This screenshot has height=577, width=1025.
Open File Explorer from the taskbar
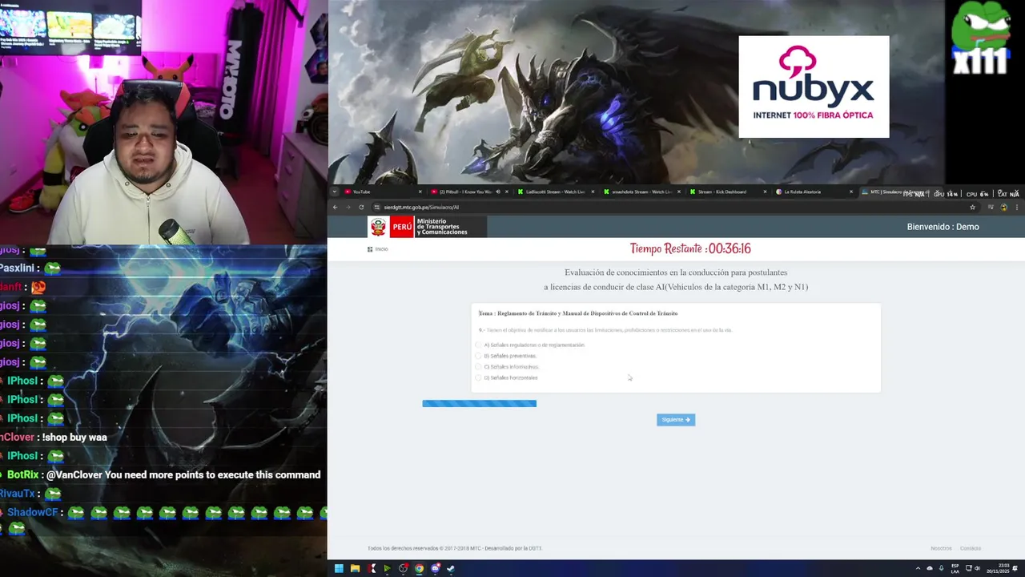[355, 569]
